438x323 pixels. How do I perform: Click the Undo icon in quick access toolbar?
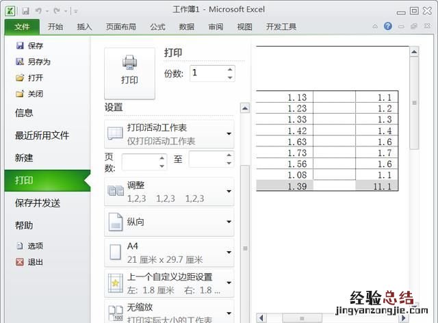pos(38,11)
